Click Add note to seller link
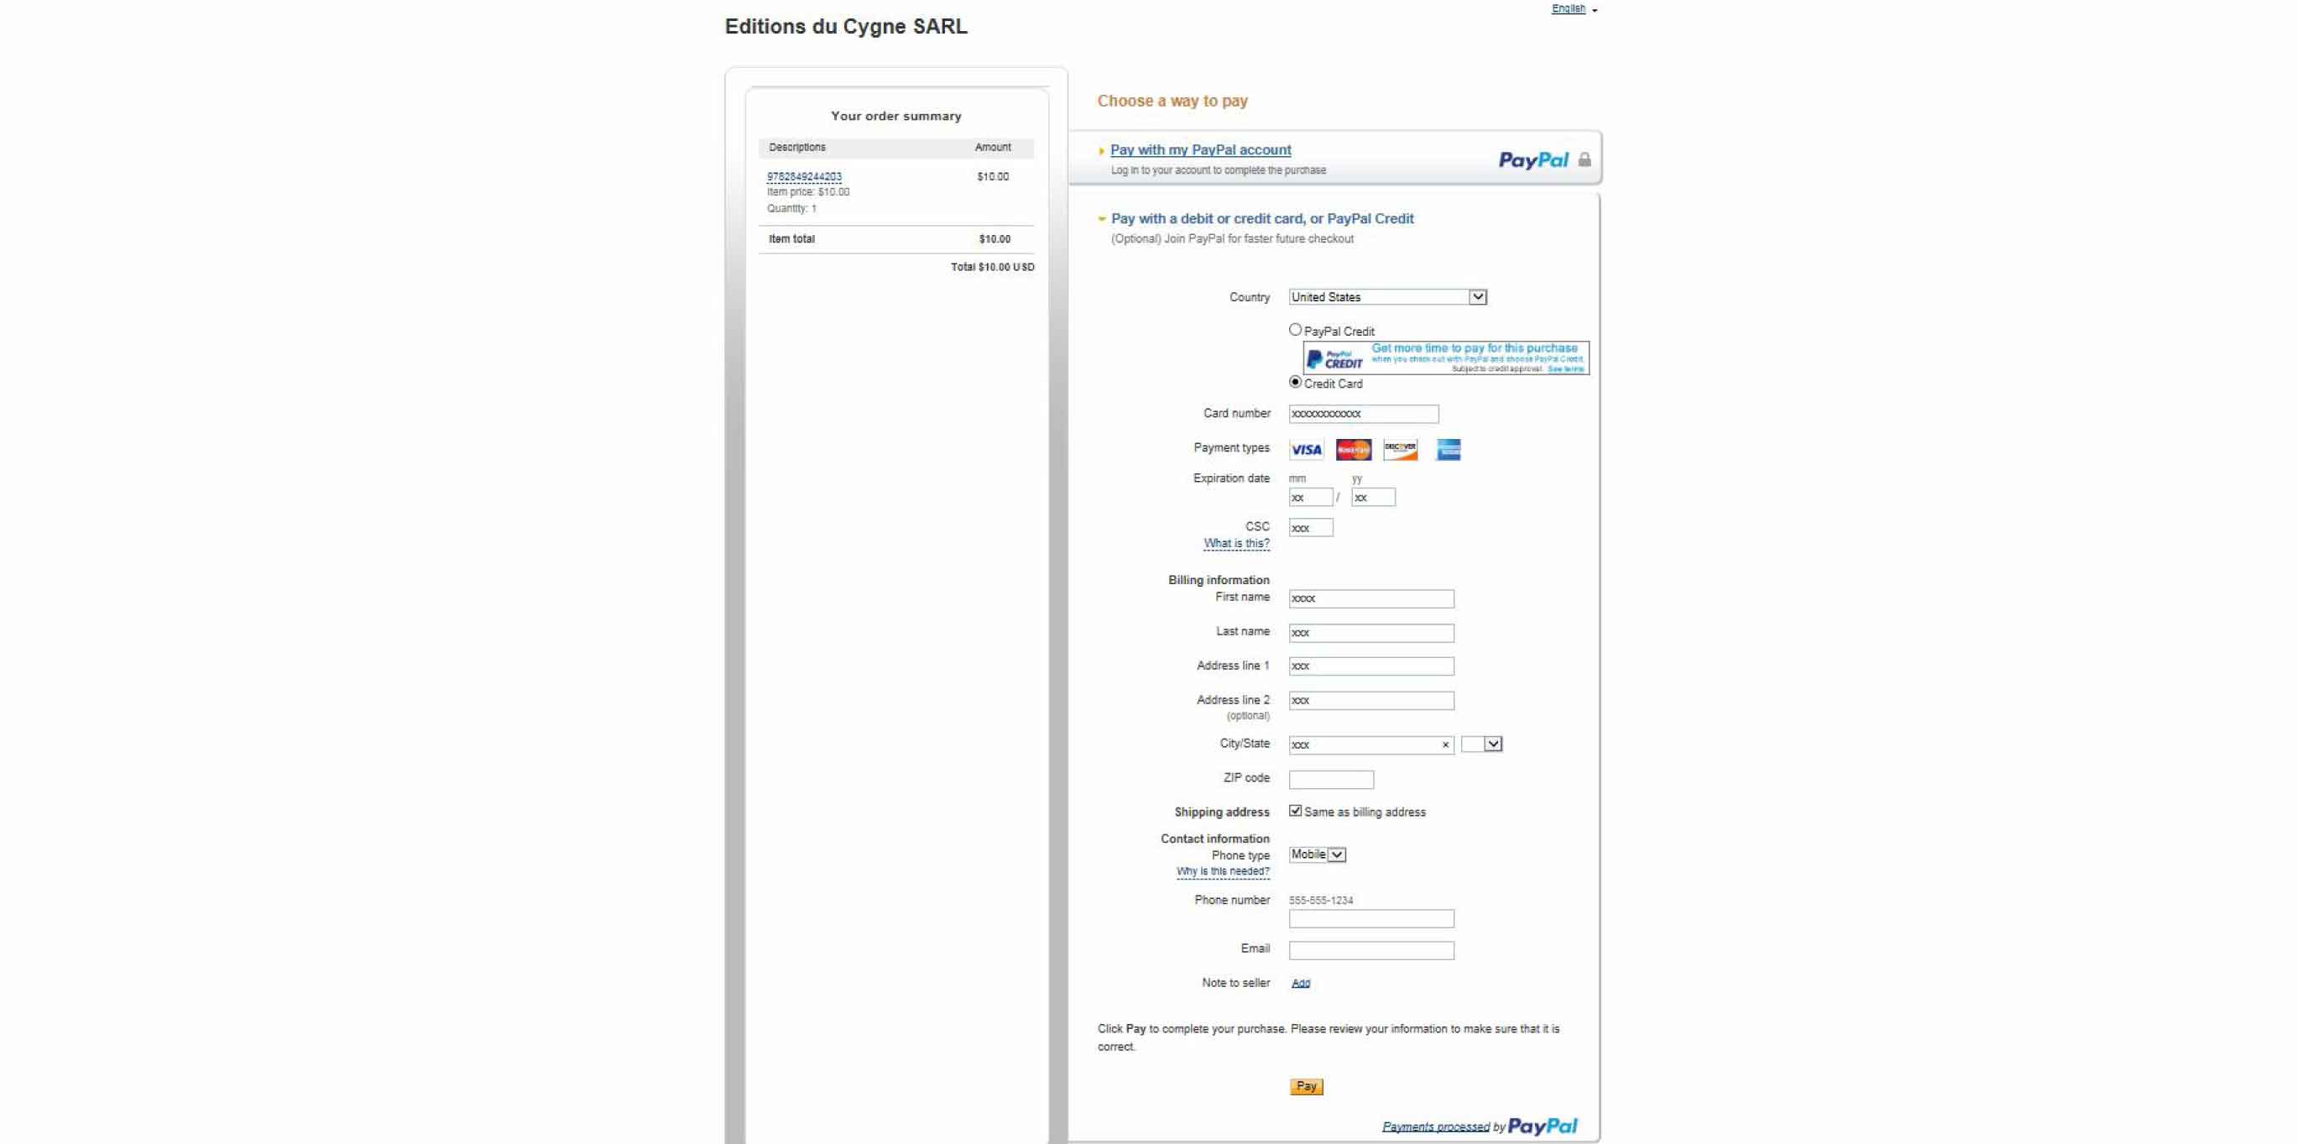 point(1301,983)
